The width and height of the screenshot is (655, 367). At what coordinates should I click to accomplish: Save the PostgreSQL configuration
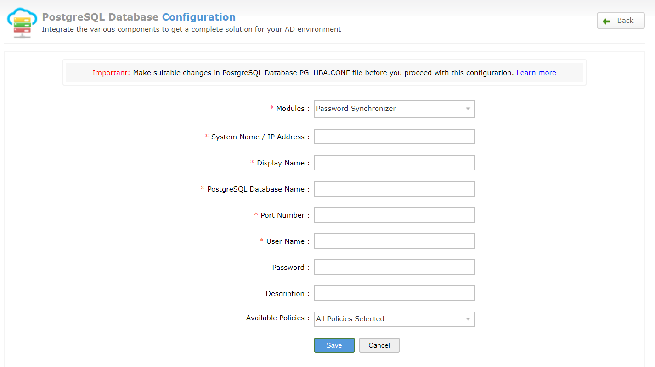pyautogui.click(x=334, y=345)
